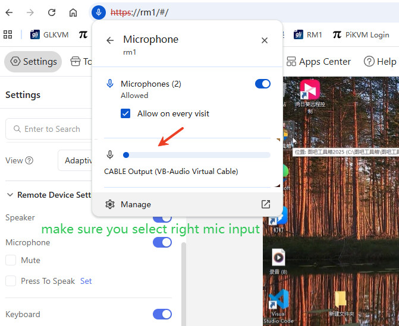Go back using the Microphone popup arrow

(109, 40)
